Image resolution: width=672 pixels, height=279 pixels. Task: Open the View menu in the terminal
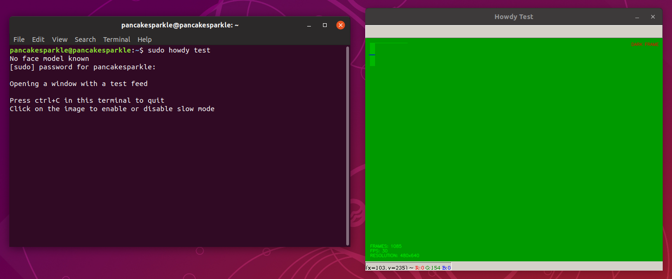tap(59, 40)
